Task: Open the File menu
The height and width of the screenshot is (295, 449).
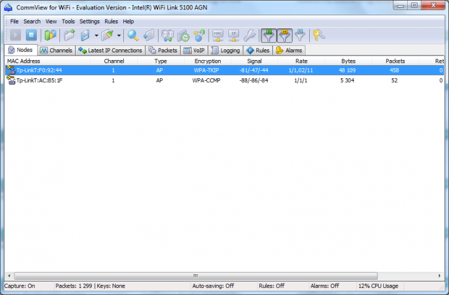Action: [15, 21]
